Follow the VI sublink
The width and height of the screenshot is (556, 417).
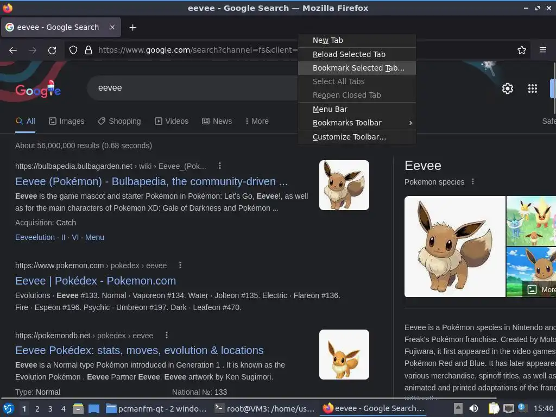(75, 237)
